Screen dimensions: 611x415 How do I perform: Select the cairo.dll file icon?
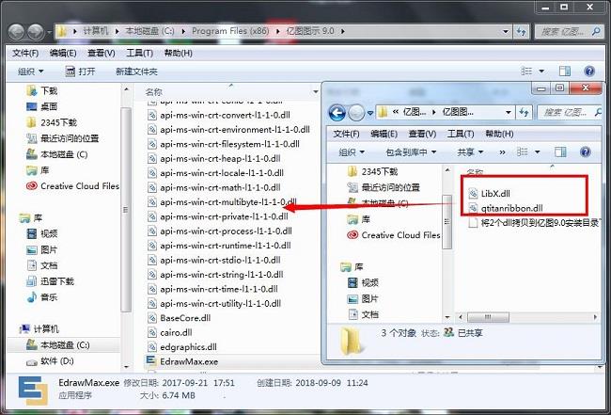[x=152, y=332]
